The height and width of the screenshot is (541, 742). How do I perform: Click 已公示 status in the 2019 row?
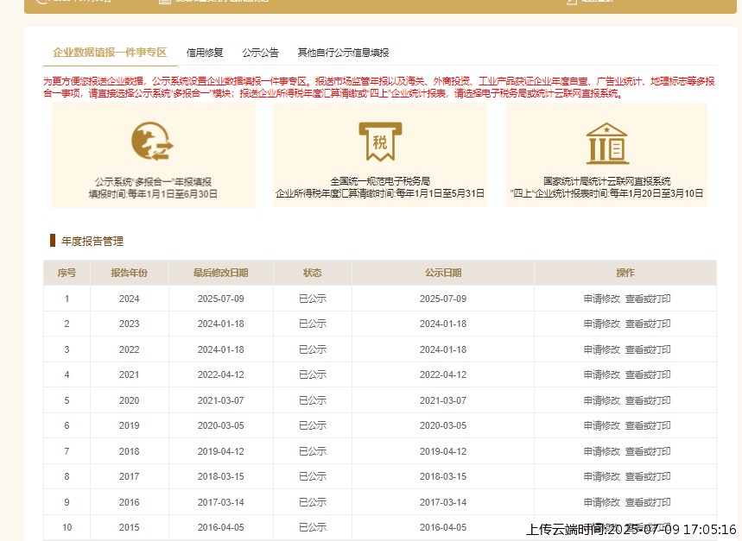coord(313,425)
